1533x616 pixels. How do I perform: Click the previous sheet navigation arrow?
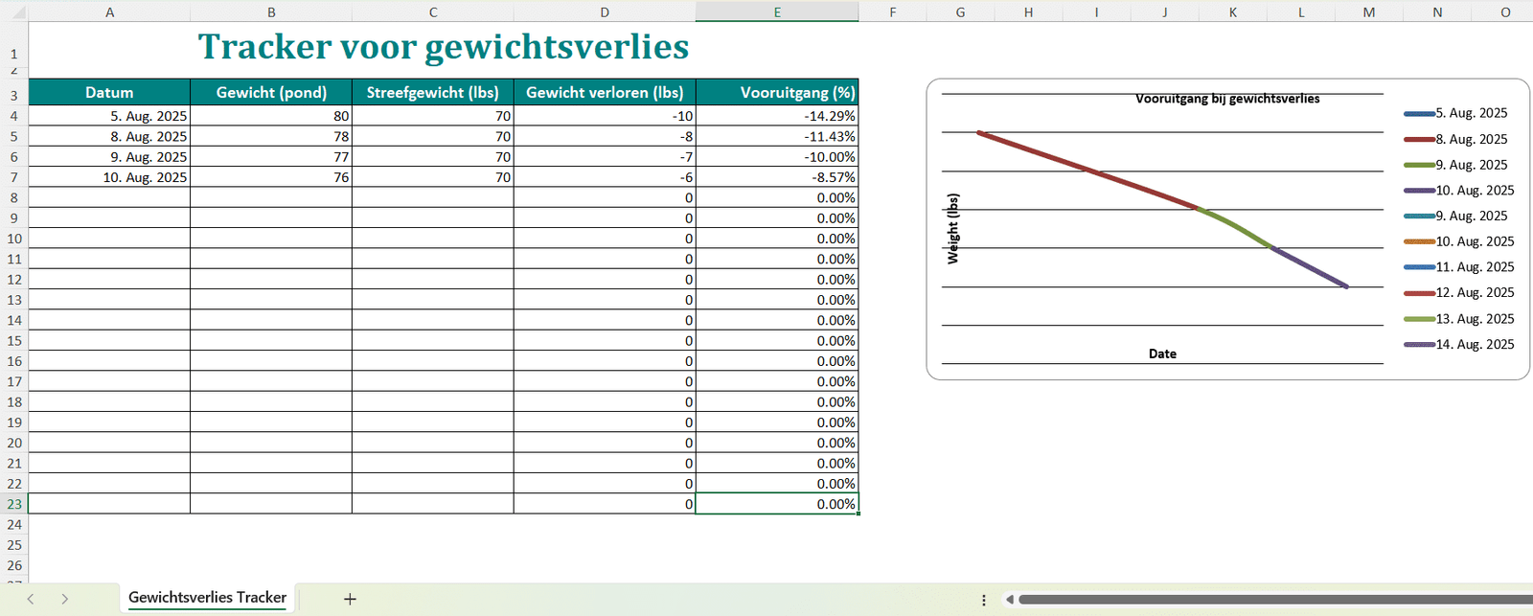pos(31,599)
